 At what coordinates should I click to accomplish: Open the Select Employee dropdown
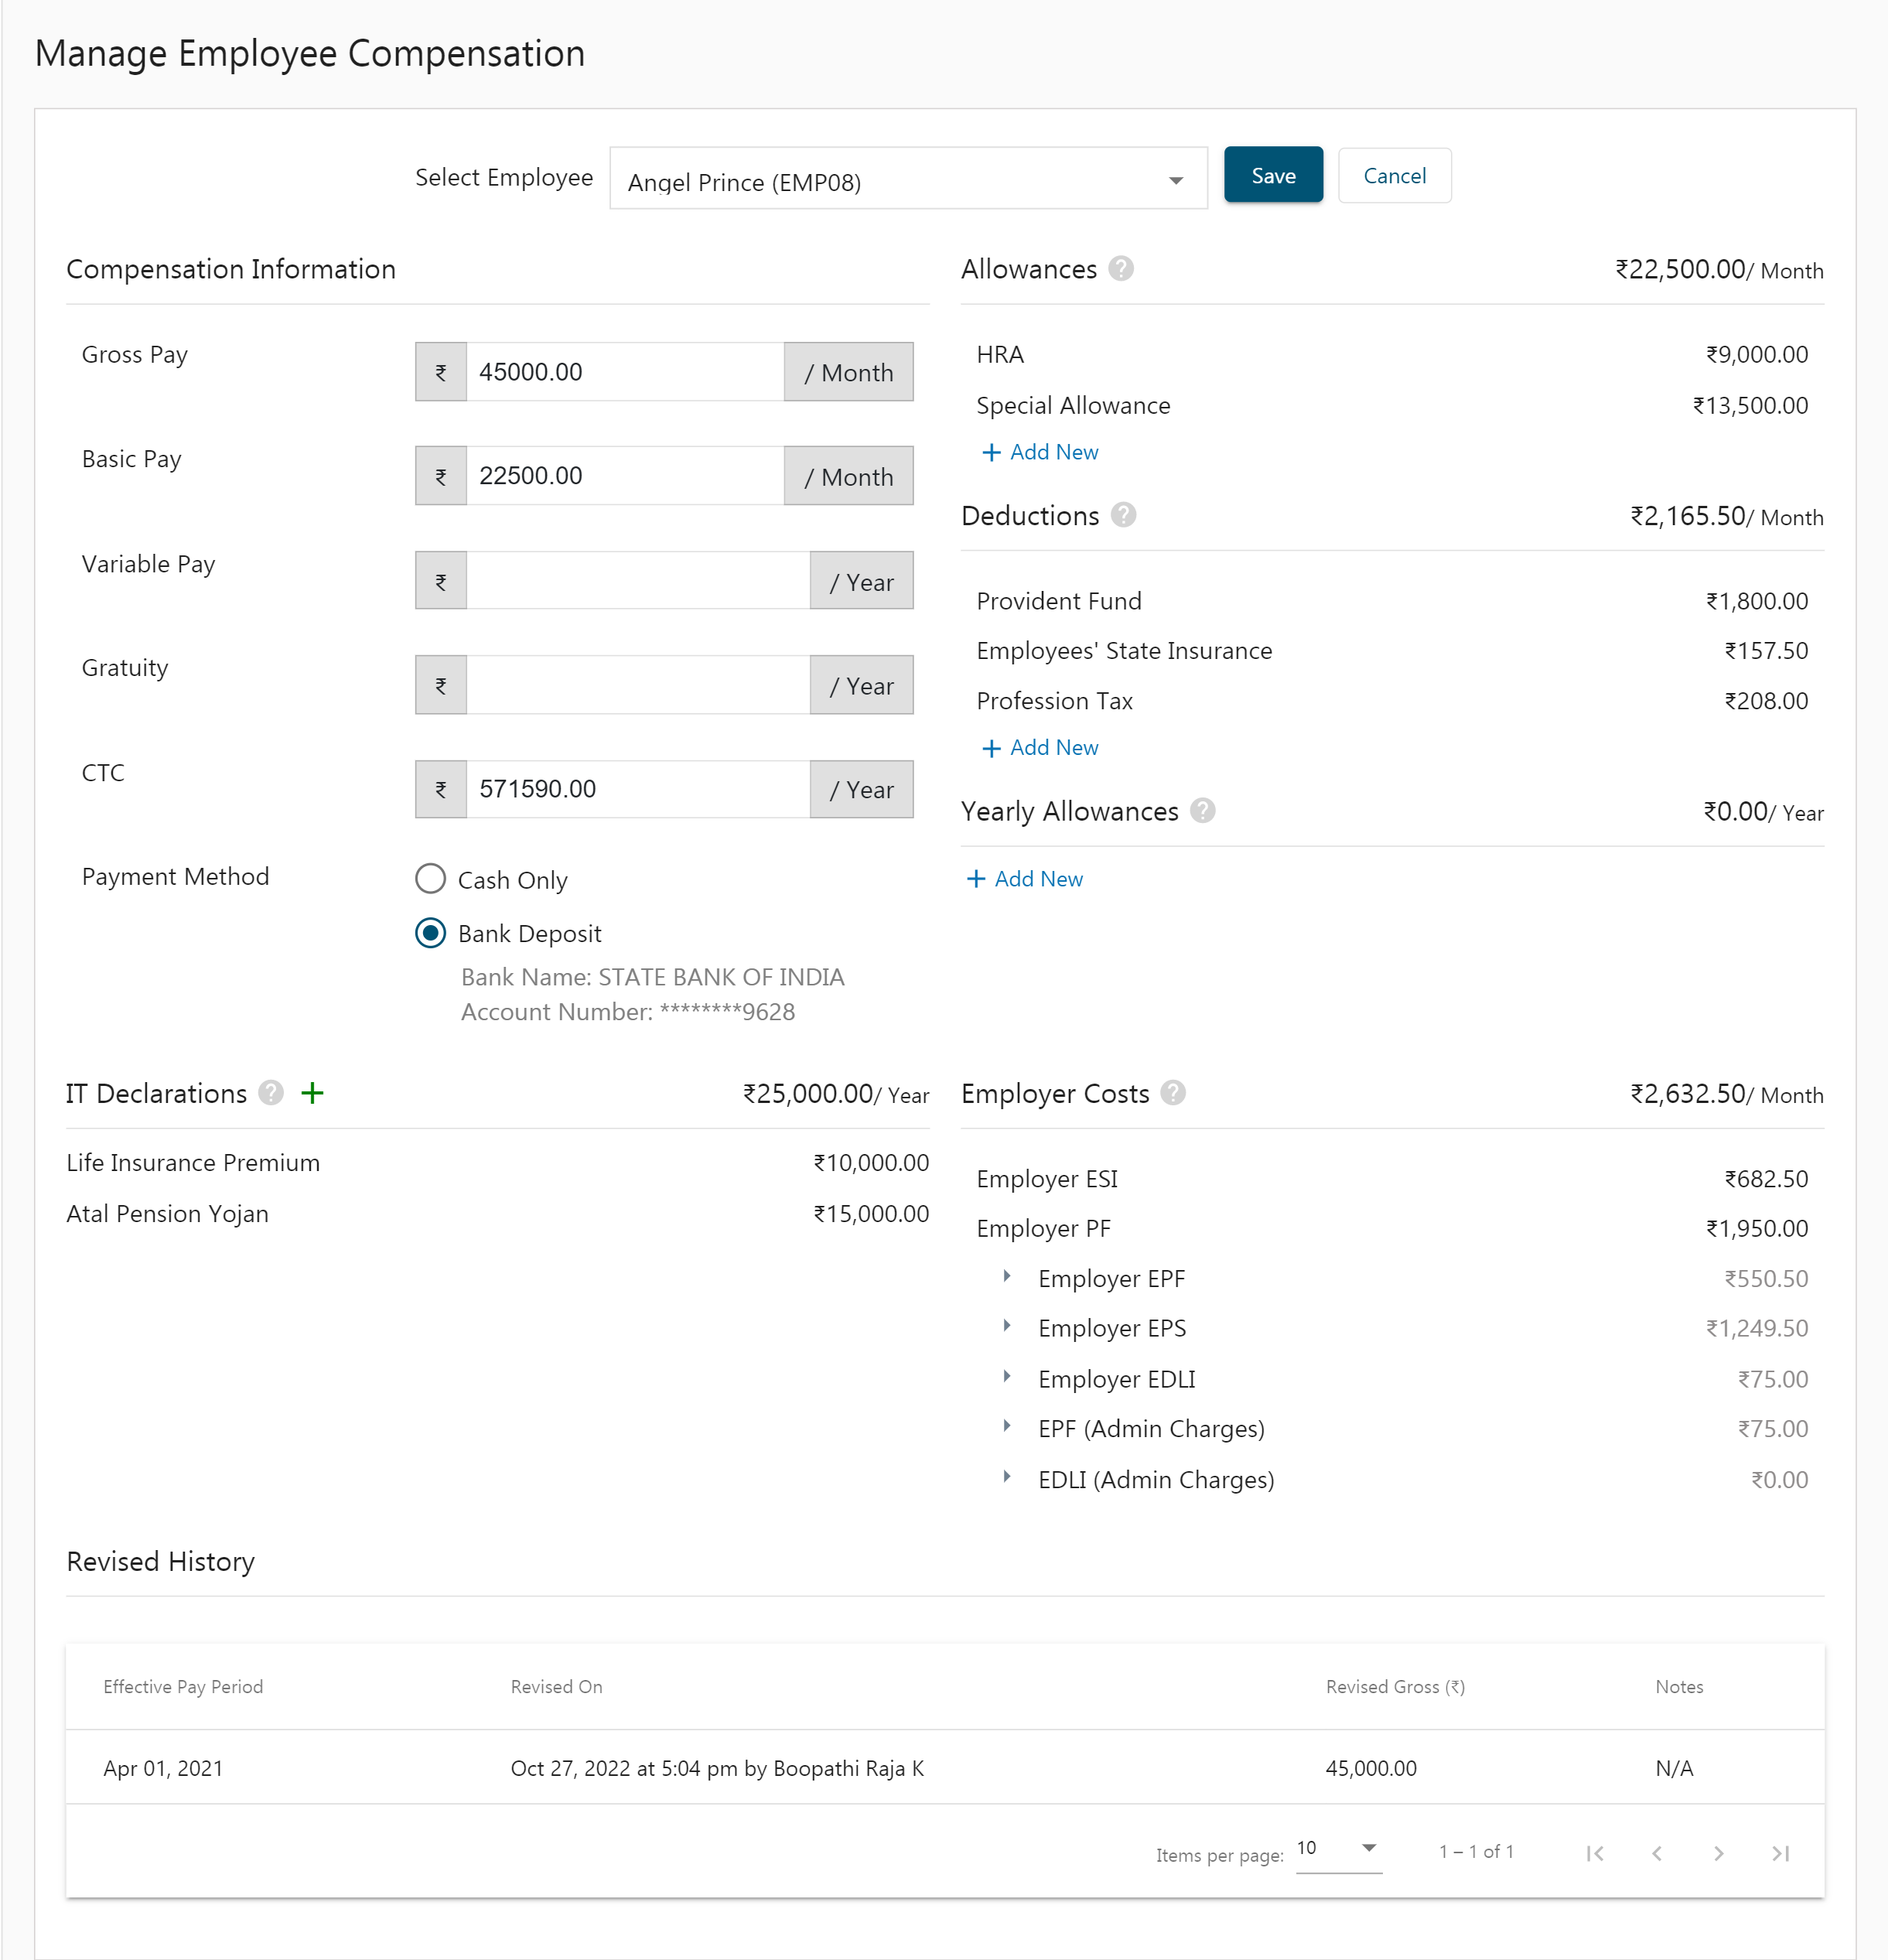(x=908, y=179)
